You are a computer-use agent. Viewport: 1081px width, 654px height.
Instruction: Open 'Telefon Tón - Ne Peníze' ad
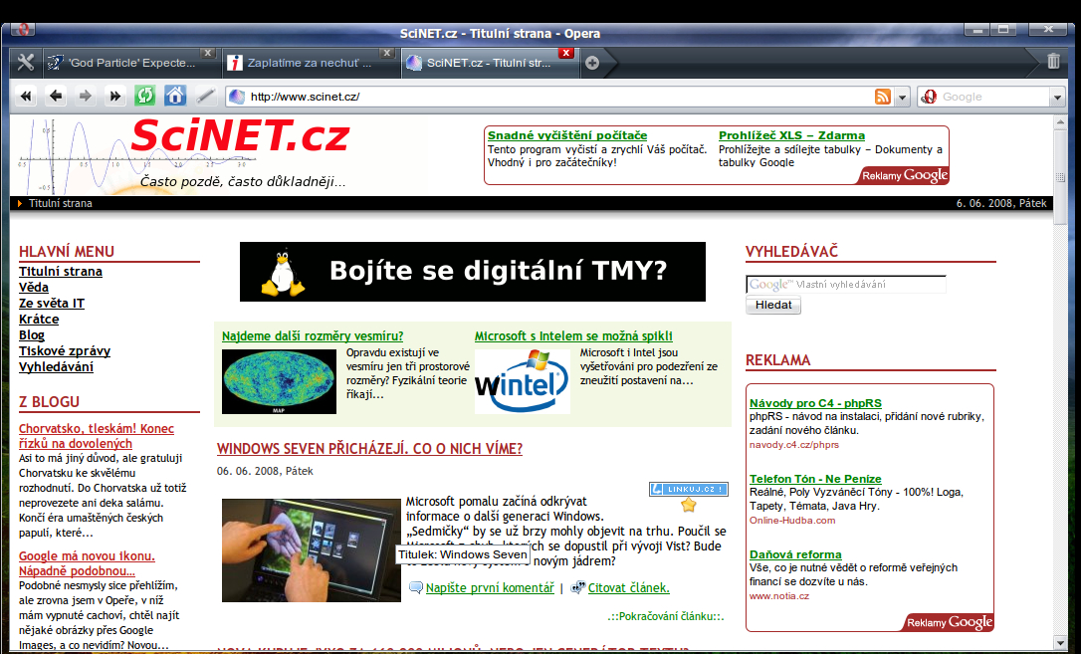tap(815, 479)
